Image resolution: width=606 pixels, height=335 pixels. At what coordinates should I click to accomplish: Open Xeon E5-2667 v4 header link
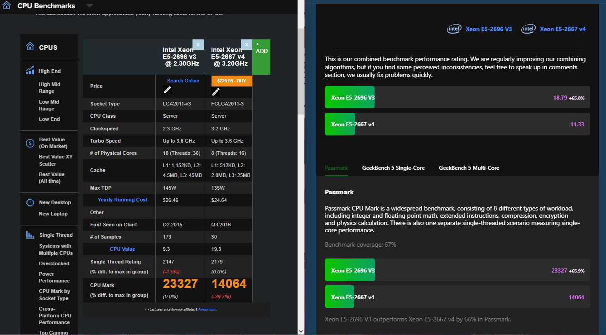coord(563,29)
